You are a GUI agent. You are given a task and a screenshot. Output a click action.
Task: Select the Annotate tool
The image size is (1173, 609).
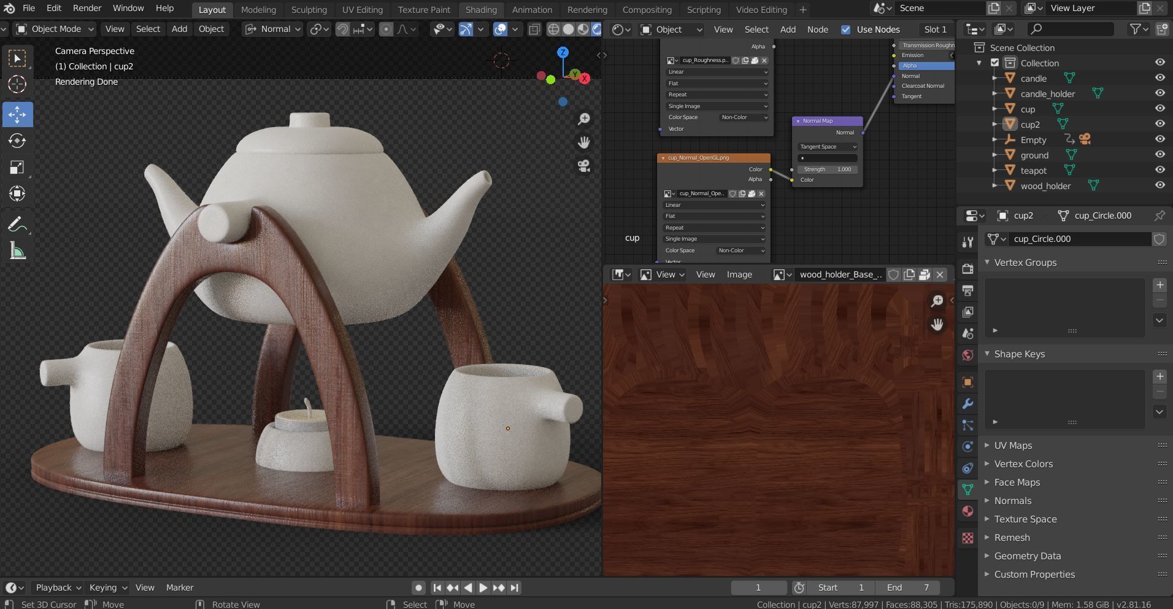click(17, 224)
